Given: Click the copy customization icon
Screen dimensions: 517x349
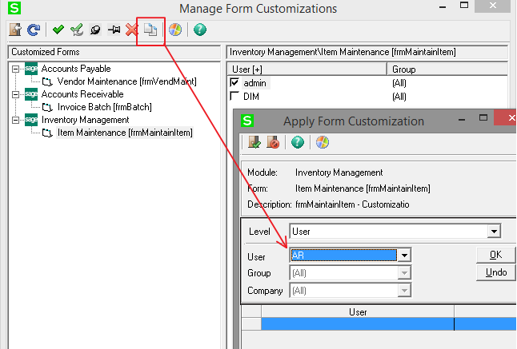Looking at the screenshot, I should tap(150, 30).
